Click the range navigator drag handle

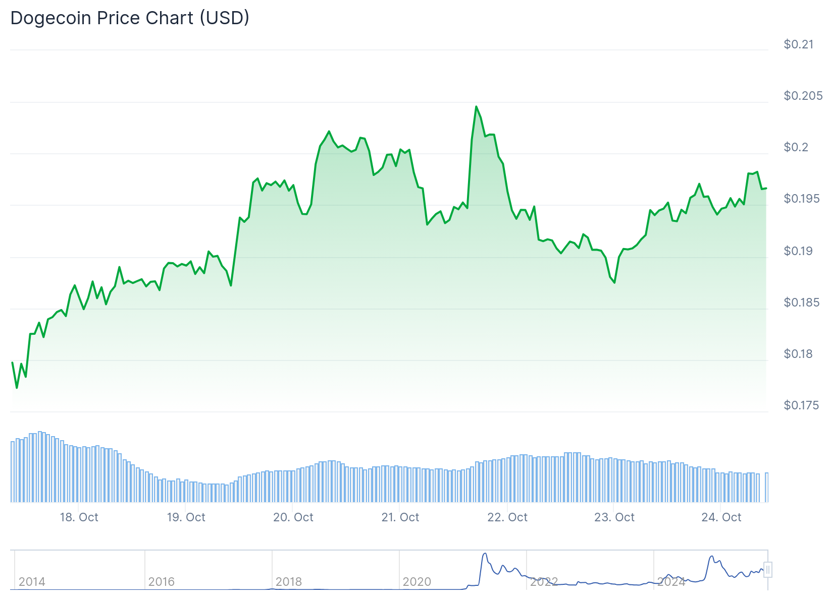(768, 570)
